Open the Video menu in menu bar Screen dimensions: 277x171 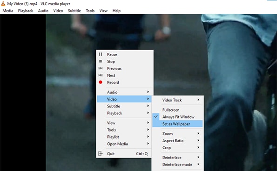(58, 11)
